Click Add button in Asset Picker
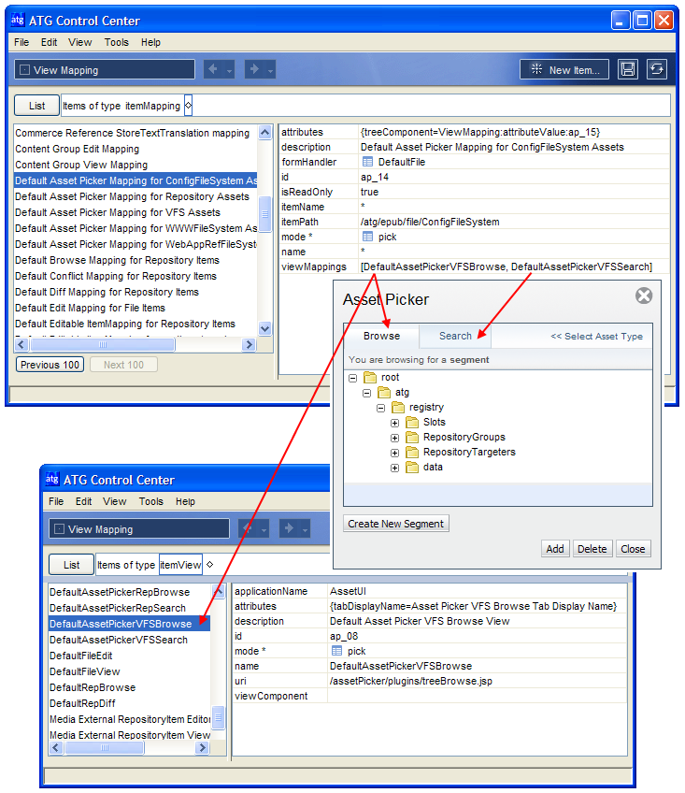Screen dimensions: 685x793 (555, 549)
